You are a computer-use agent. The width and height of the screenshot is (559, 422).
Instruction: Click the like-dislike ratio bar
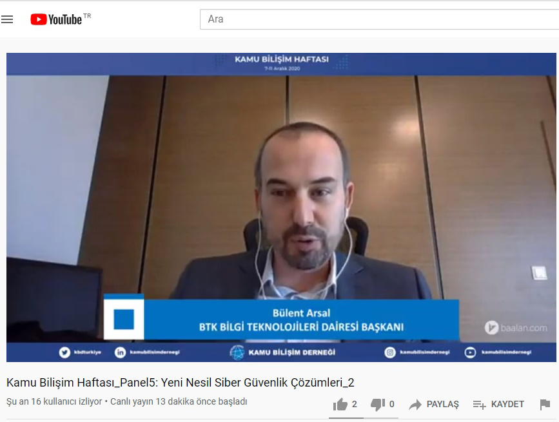tap(362, 417)
